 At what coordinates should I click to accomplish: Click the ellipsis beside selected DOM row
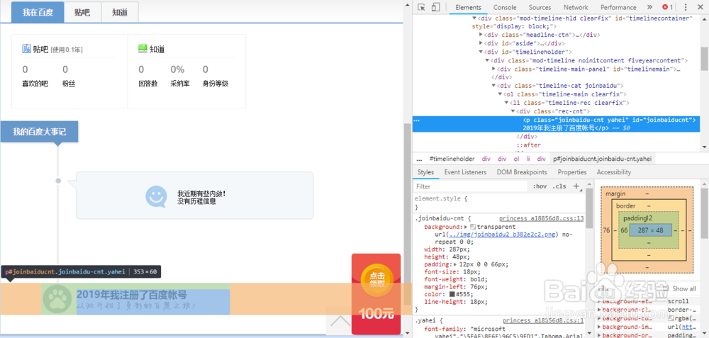tap(416, 120)
